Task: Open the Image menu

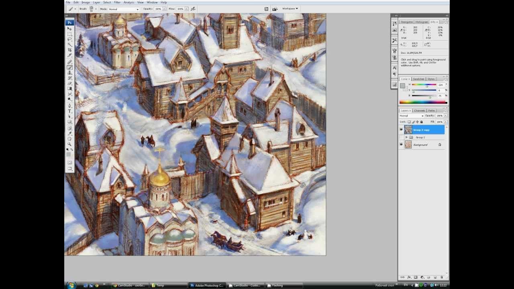Action: pyautogui.click(x=86, y=2)
